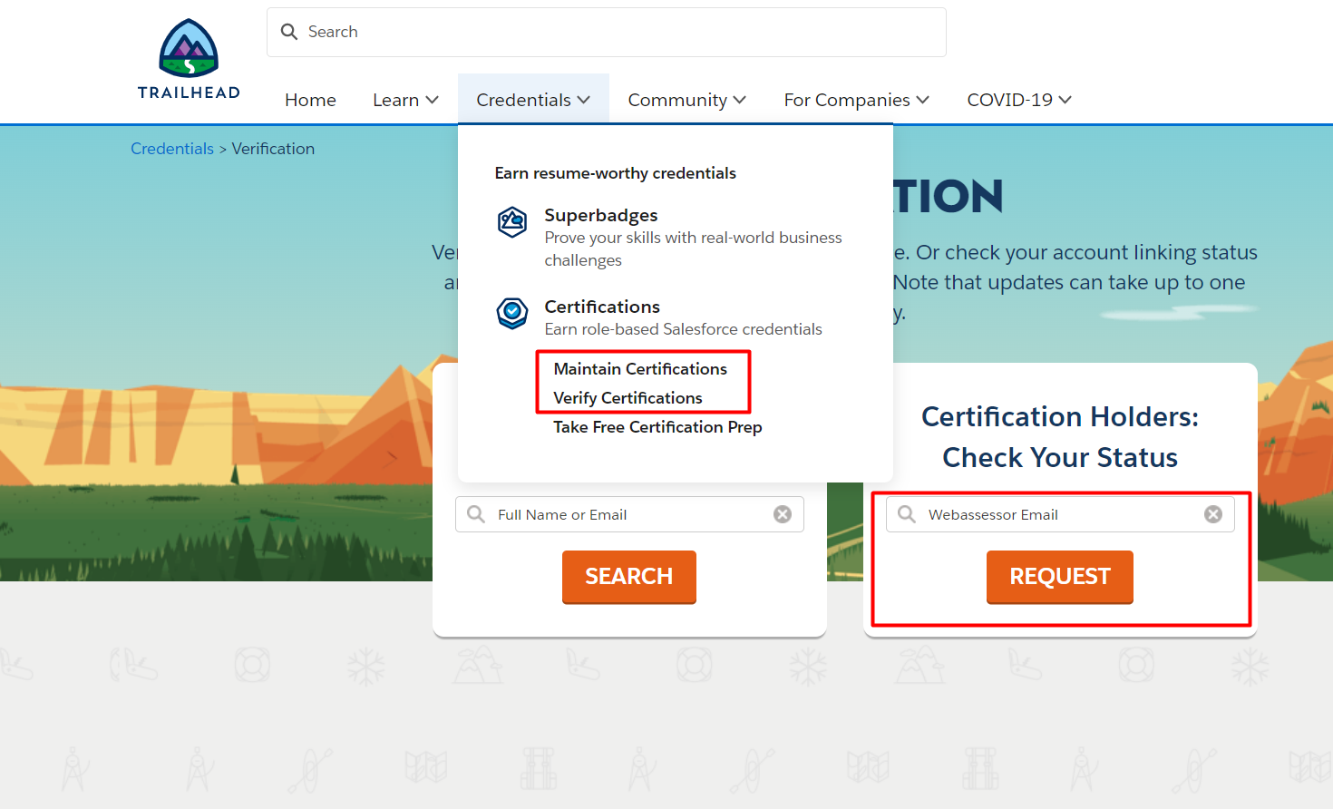Expand the Learn menu chevron
Screen dimensions: 1333x809
click(x=432, y=100)
